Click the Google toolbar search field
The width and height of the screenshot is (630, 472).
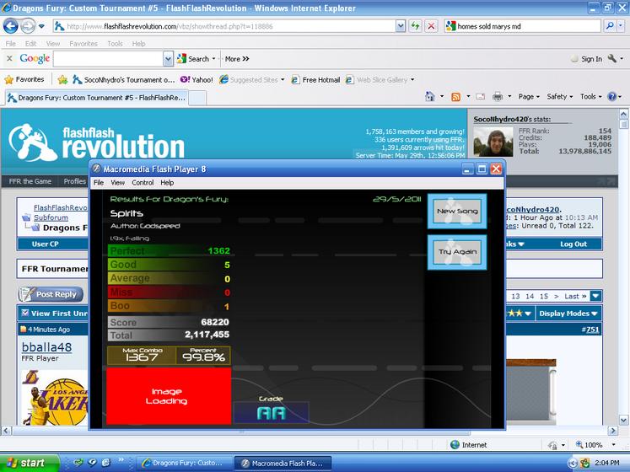tap(109, 59)
